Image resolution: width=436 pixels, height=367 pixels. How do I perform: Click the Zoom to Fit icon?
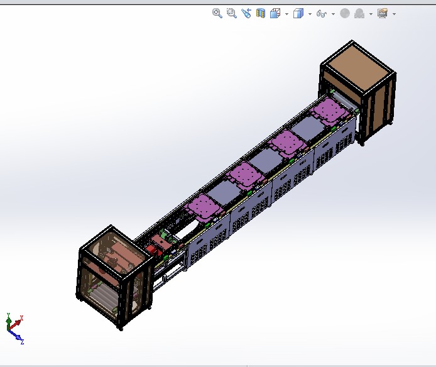pos(217,13)
